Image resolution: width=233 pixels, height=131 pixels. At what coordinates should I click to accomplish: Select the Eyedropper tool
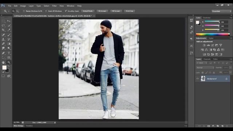point(9,30)
